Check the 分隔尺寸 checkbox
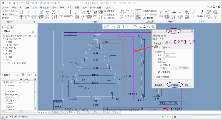 [156, 52]
